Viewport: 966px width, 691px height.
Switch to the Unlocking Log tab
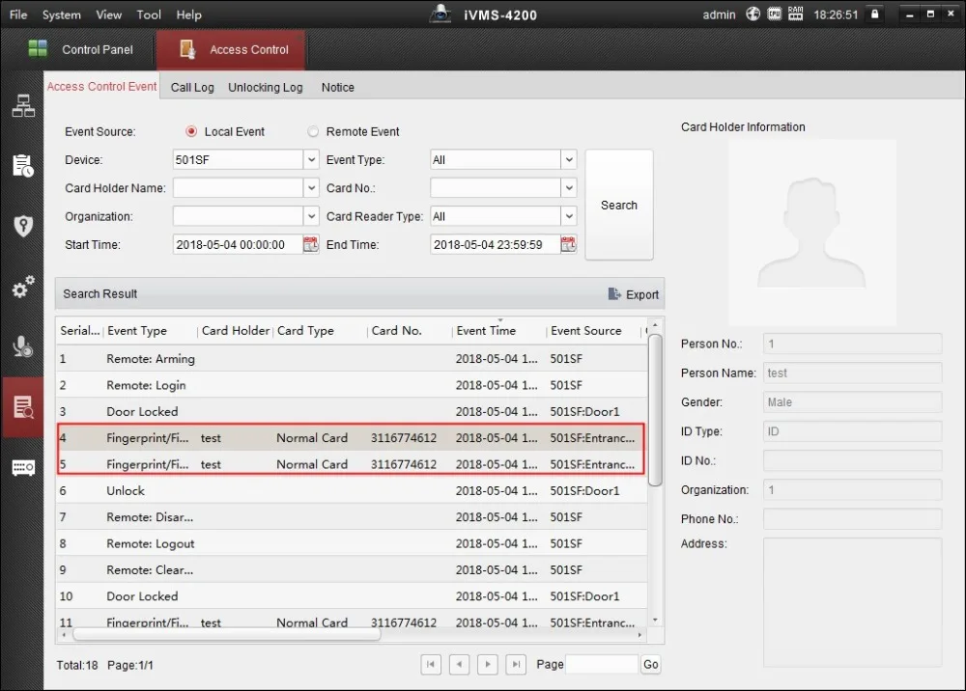click(266, 88)
